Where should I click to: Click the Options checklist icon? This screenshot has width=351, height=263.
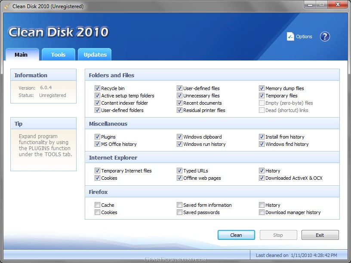pos(290,36)
